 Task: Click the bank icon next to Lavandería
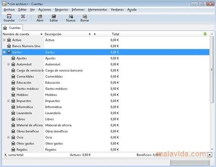(13, 113)
